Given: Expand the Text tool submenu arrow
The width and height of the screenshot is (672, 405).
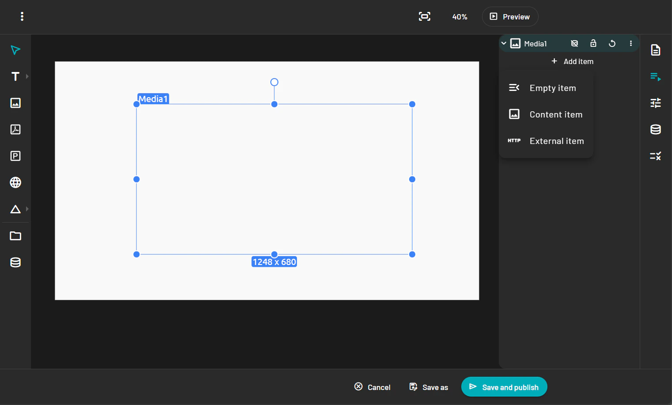Looking at the screenshot, I should click(27, 76).
